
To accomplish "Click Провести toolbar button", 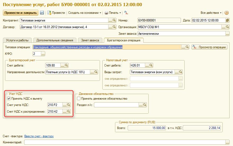I will [x=56, y=13].
